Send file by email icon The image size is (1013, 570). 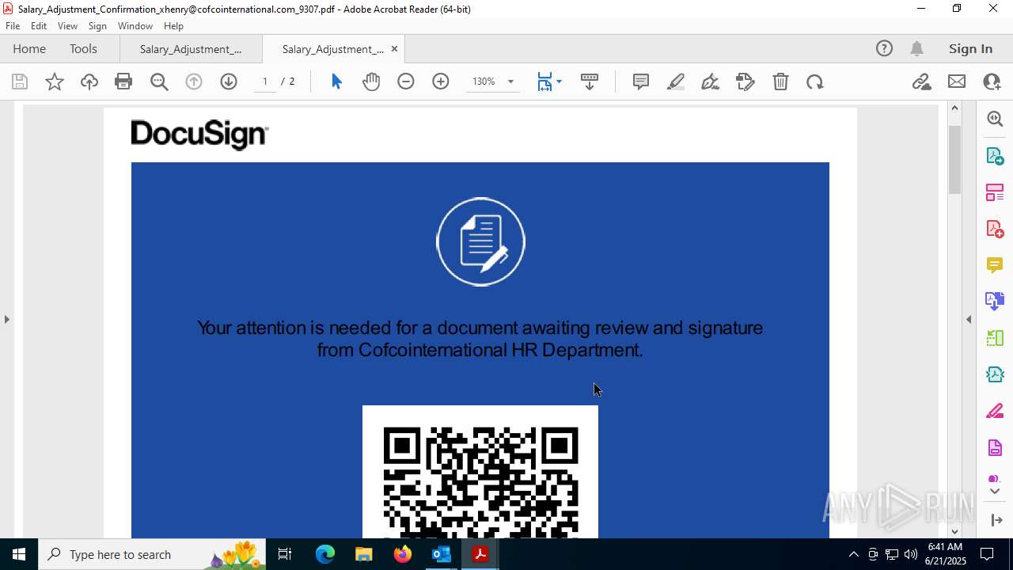(957, 82)
